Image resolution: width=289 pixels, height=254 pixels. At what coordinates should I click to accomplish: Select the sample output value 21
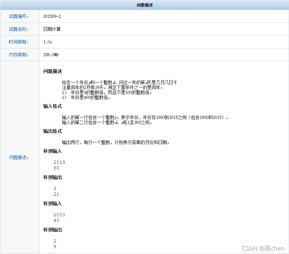56,194
